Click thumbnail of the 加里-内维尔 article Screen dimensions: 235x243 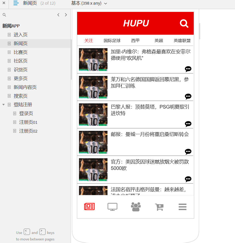point(93,60)
